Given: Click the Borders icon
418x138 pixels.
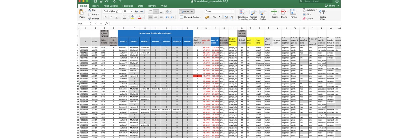Looking at the screenshot, I should [124, 17].
